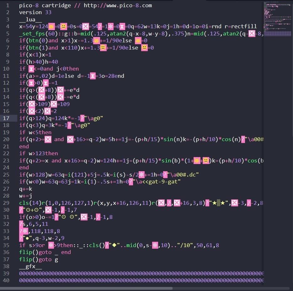Click the '__gfx__' section header
This screenshot has height=291, width=293.
tap(30, 266)
